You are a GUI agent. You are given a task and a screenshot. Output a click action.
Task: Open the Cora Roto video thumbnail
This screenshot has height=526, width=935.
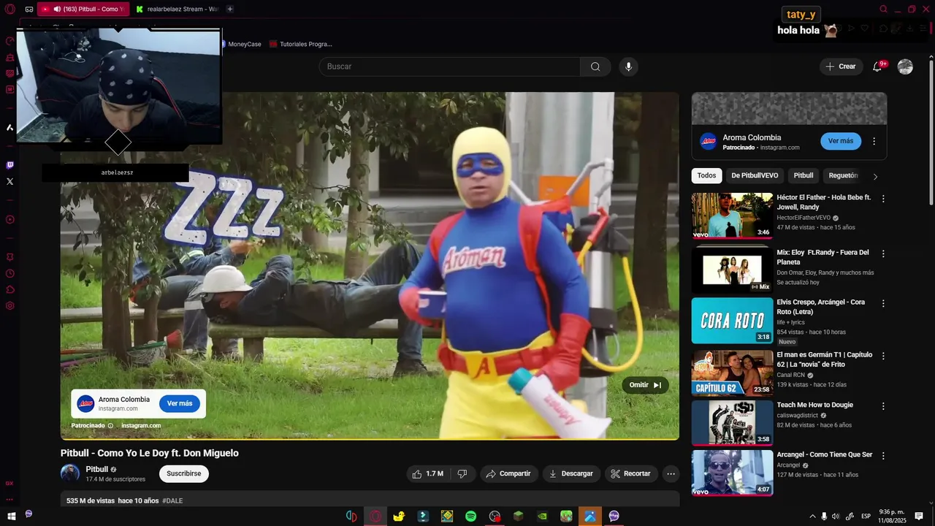click(x=732, y=321)
